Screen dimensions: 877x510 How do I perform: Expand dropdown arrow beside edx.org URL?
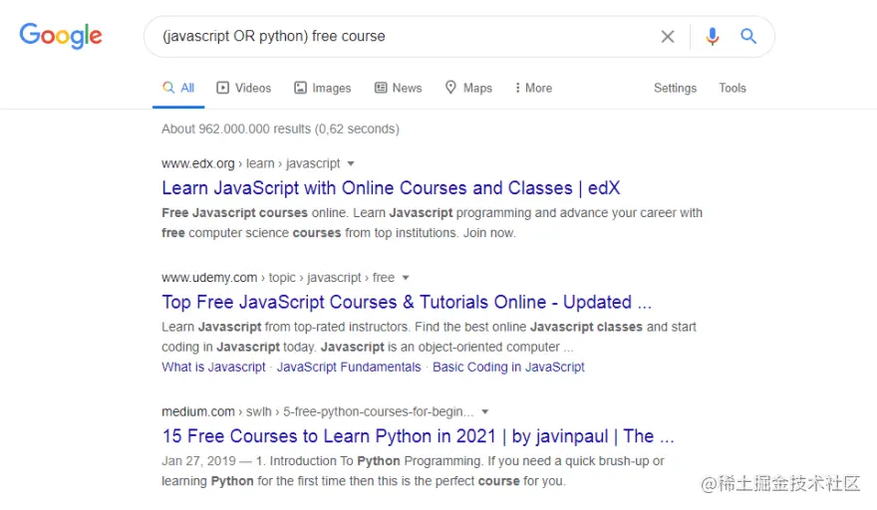pos(351,163)
